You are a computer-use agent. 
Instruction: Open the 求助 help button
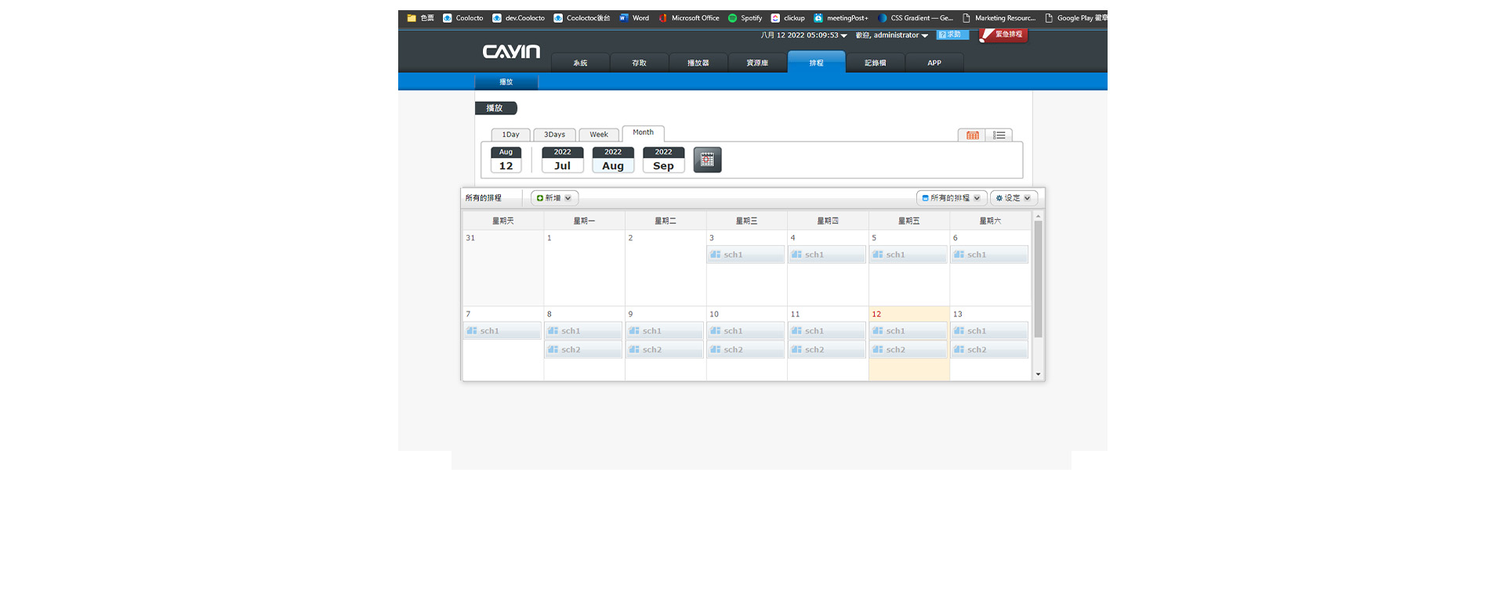[x=952, y=35]
